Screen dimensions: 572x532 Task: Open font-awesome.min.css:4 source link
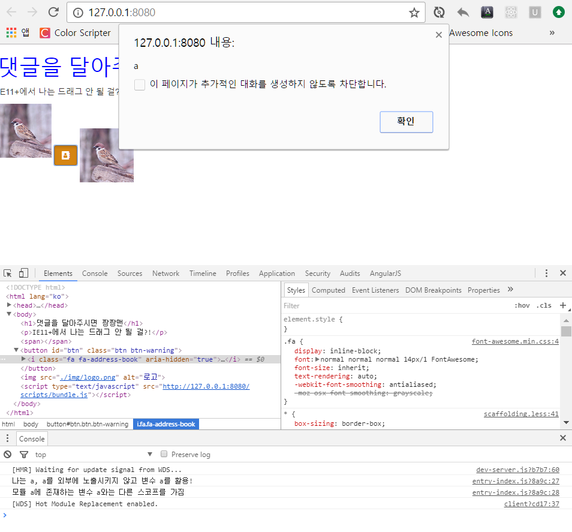(x=515, y=341)
